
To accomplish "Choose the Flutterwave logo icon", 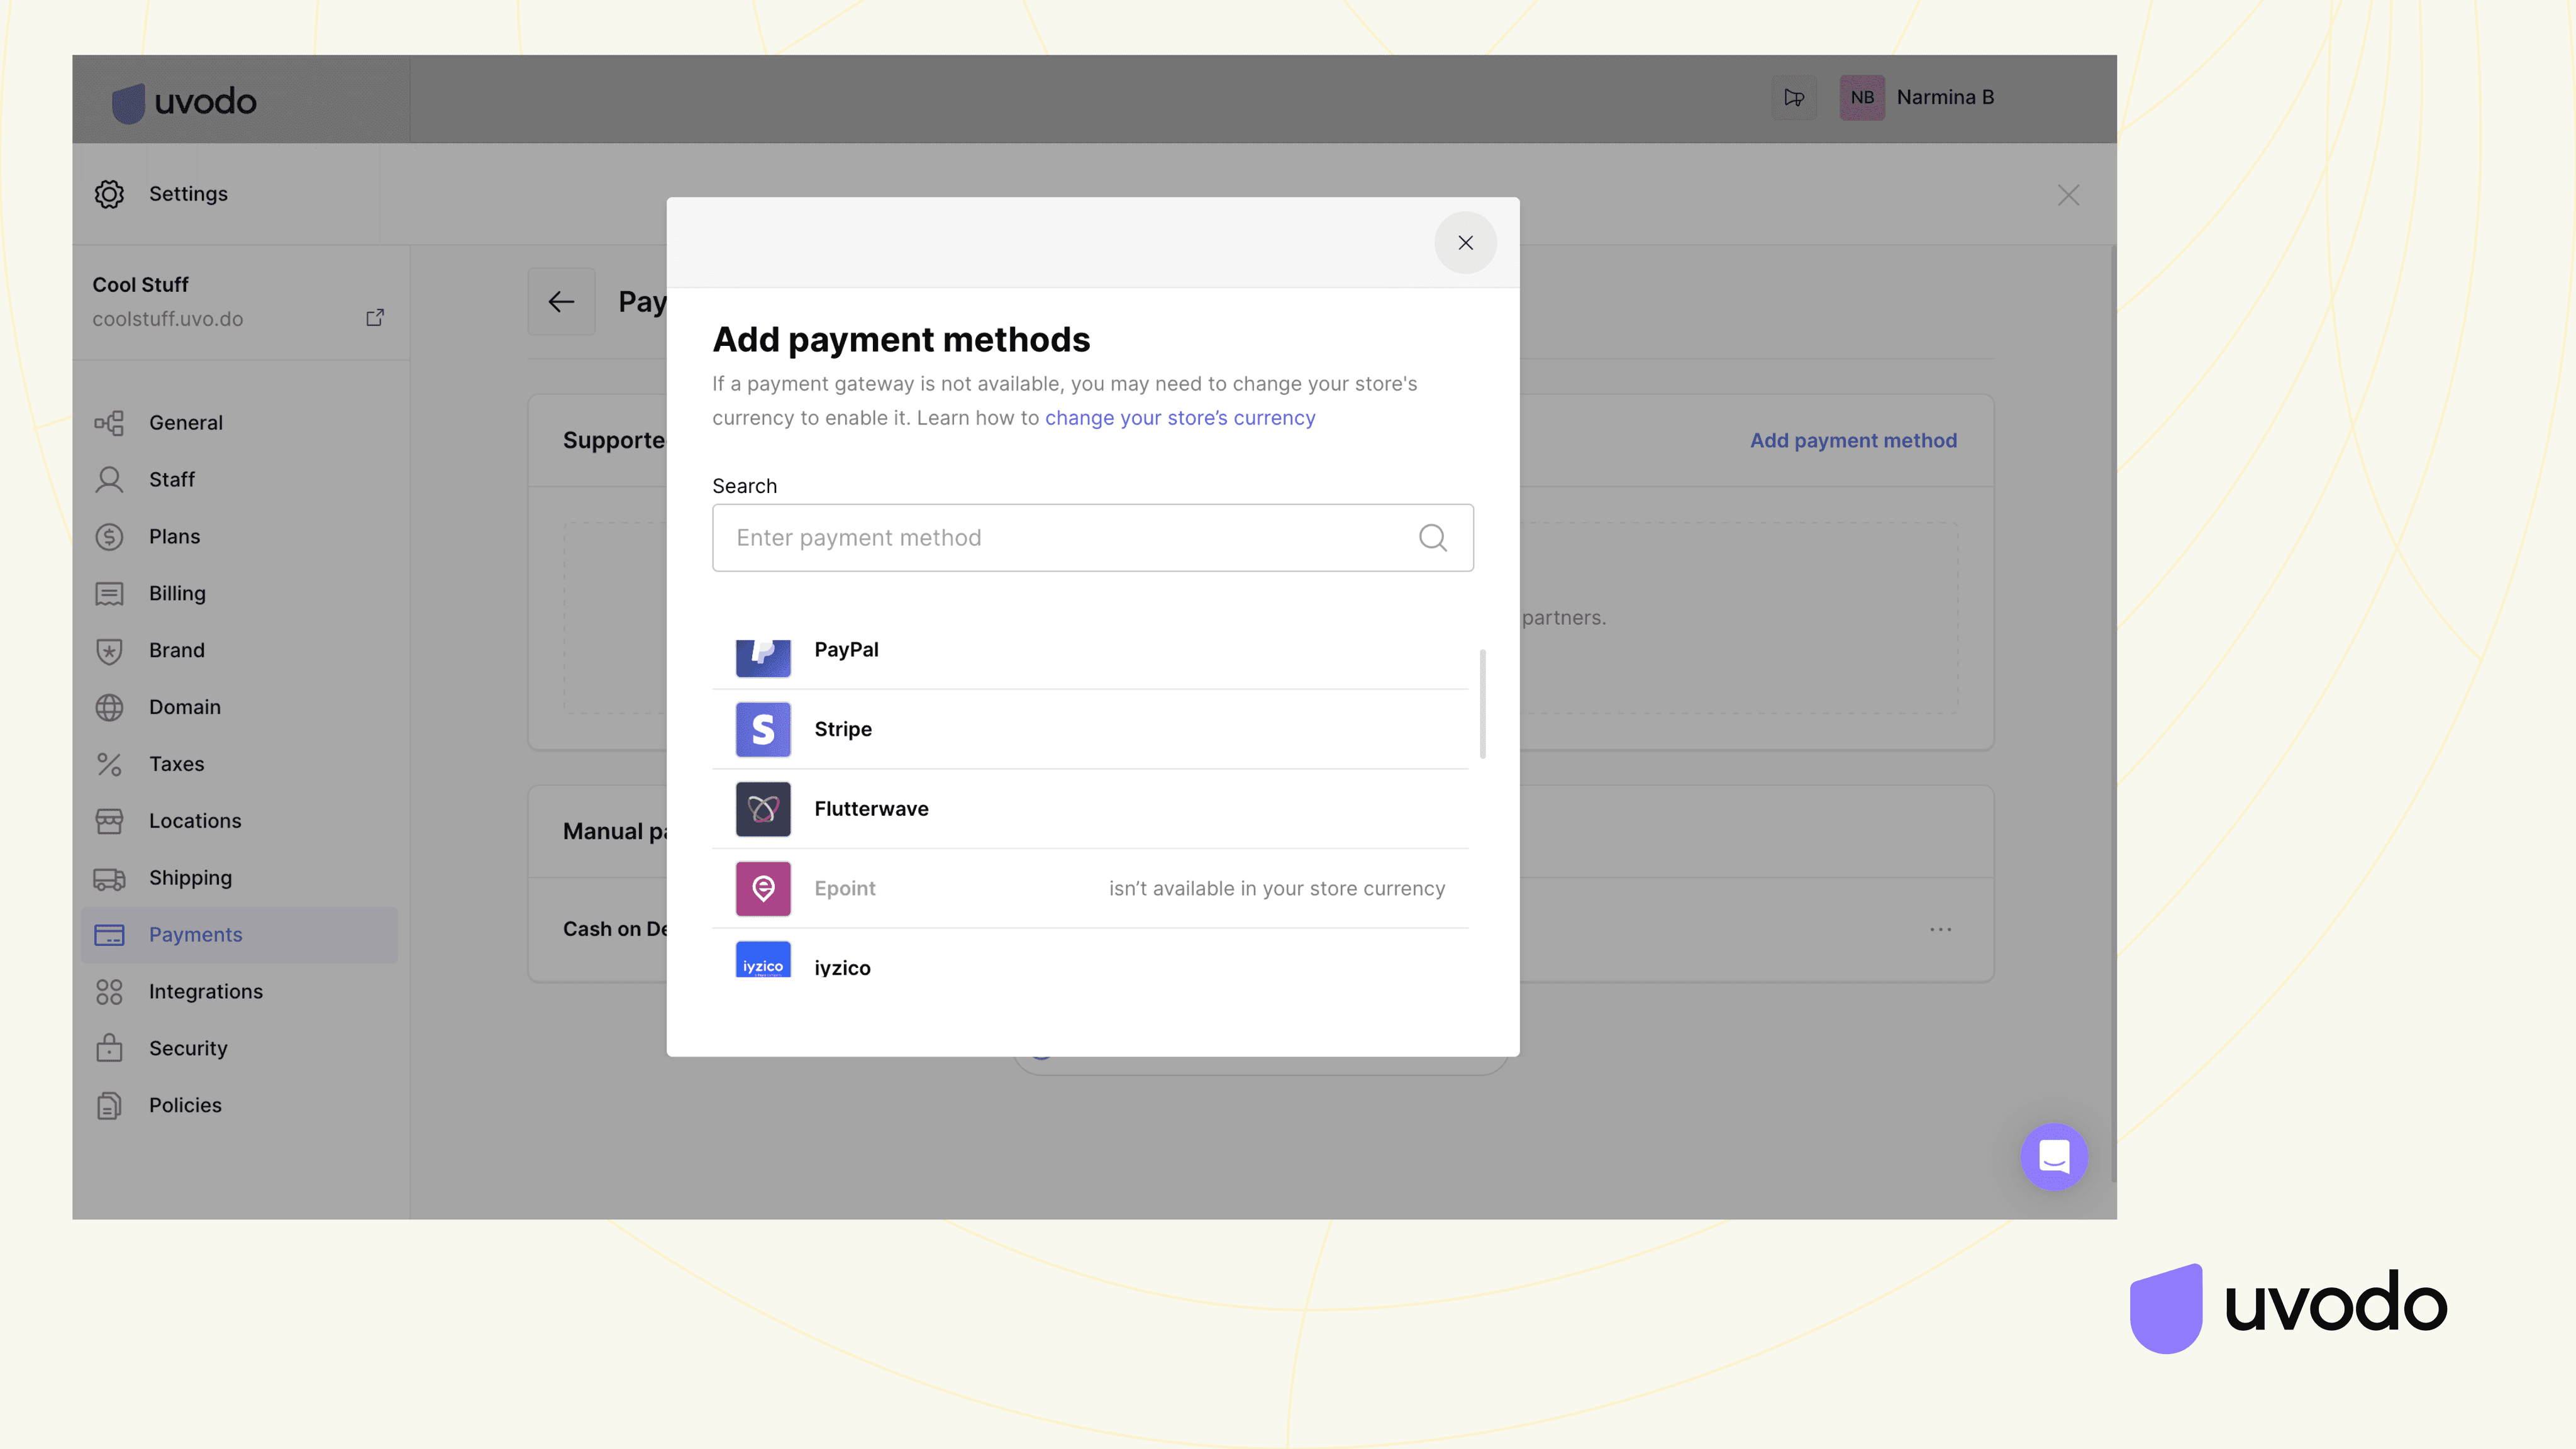I will tap(763, 809).
